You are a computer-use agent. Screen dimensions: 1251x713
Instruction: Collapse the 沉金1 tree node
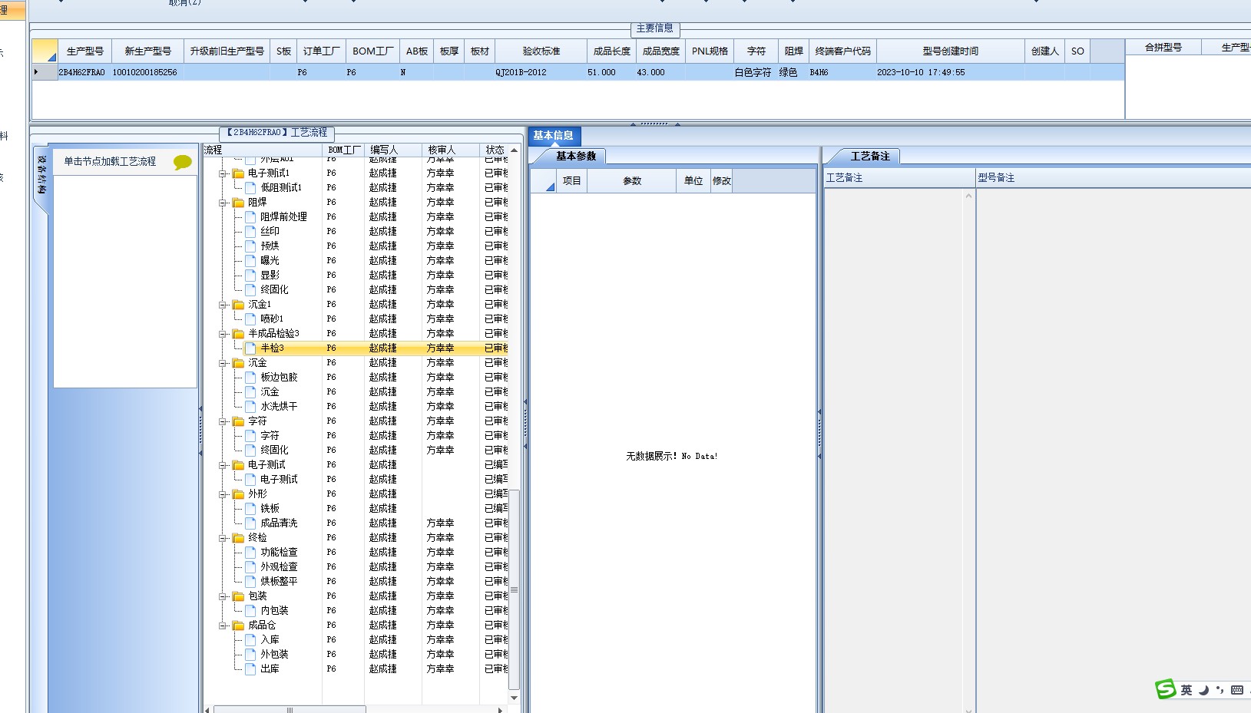tap(223, 305)
